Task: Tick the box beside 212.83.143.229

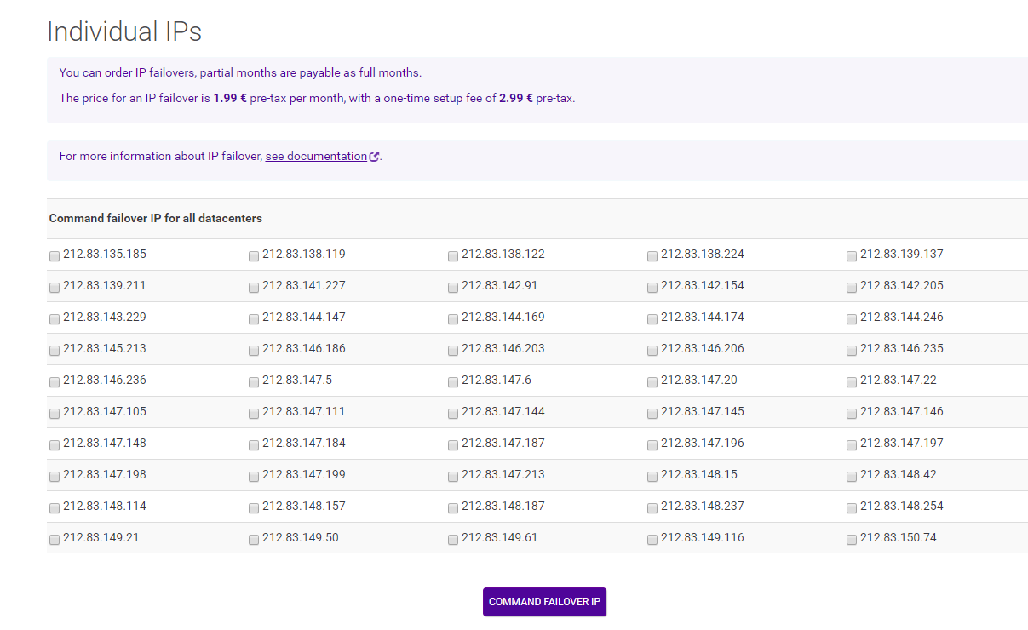Action: pyautogui.click(x=55, y=318)
